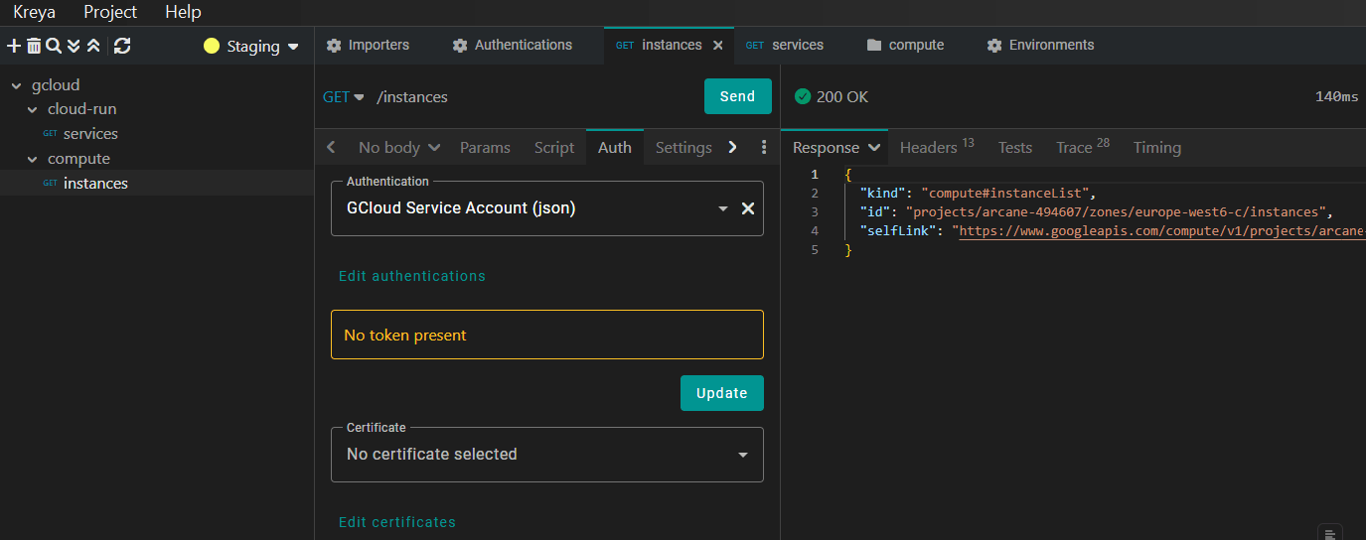This screenshot has width=1366, height=540.
Task: Close the instances tab
Action: click(x=718, y=45)
